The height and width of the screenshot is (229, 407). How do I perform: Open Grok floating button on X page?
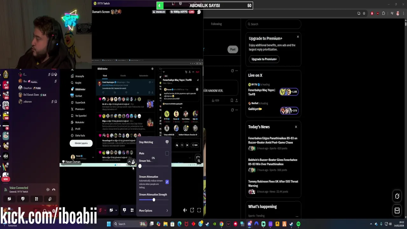coord(397,197)
